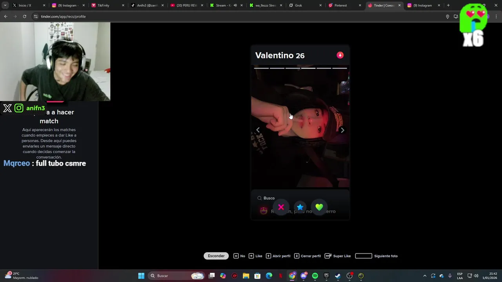
Task: Click the Super Like shortcut hint
Action: [x=338, y=256]
